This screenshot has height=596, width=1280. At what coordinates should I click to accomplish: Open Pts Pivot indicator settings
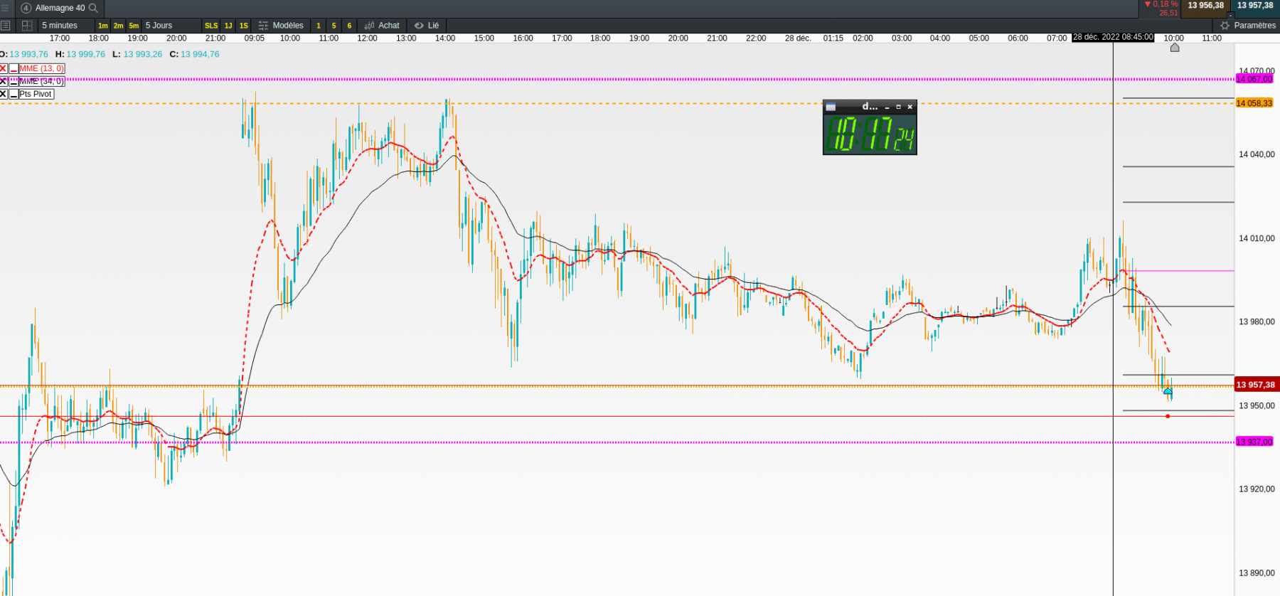[x=36, y=94]
